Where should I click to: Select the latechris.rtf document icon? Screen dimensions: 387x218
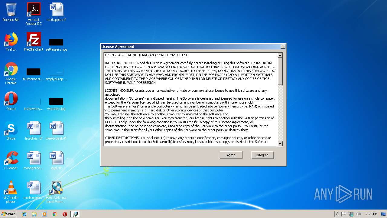[34, 131]
